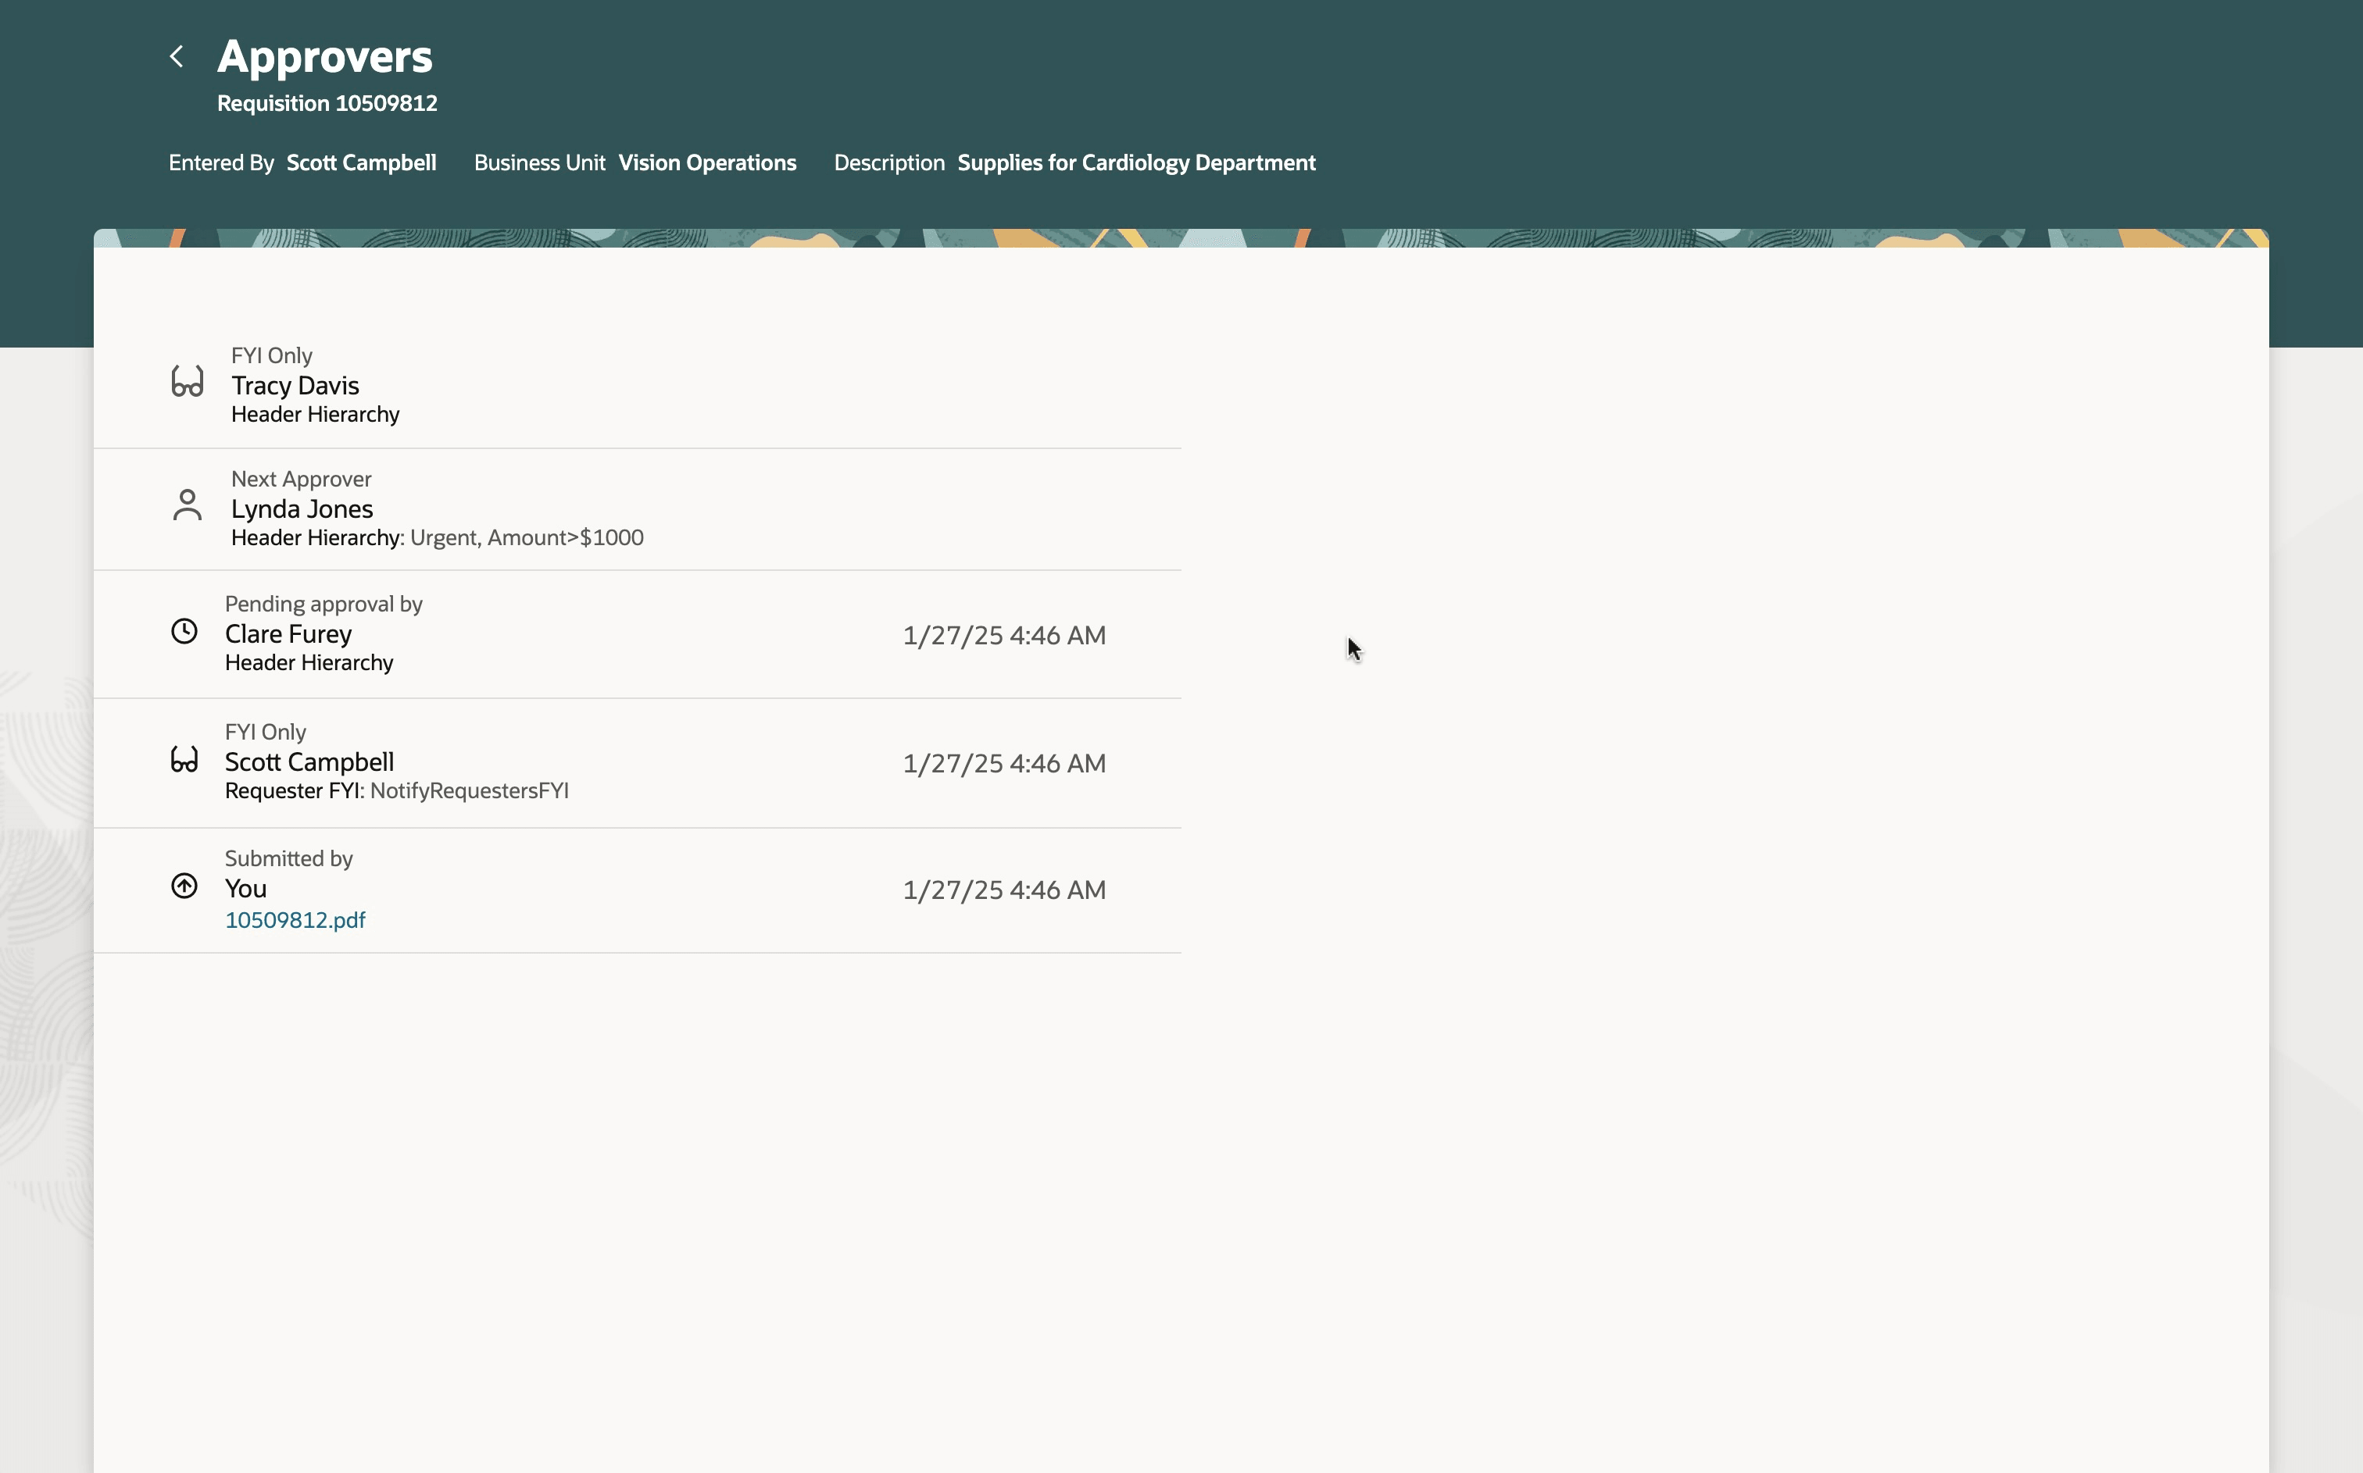Click the timestamp beside Clare Furey
This screenshot has width=2363, height=1473.
[1003, 634]
